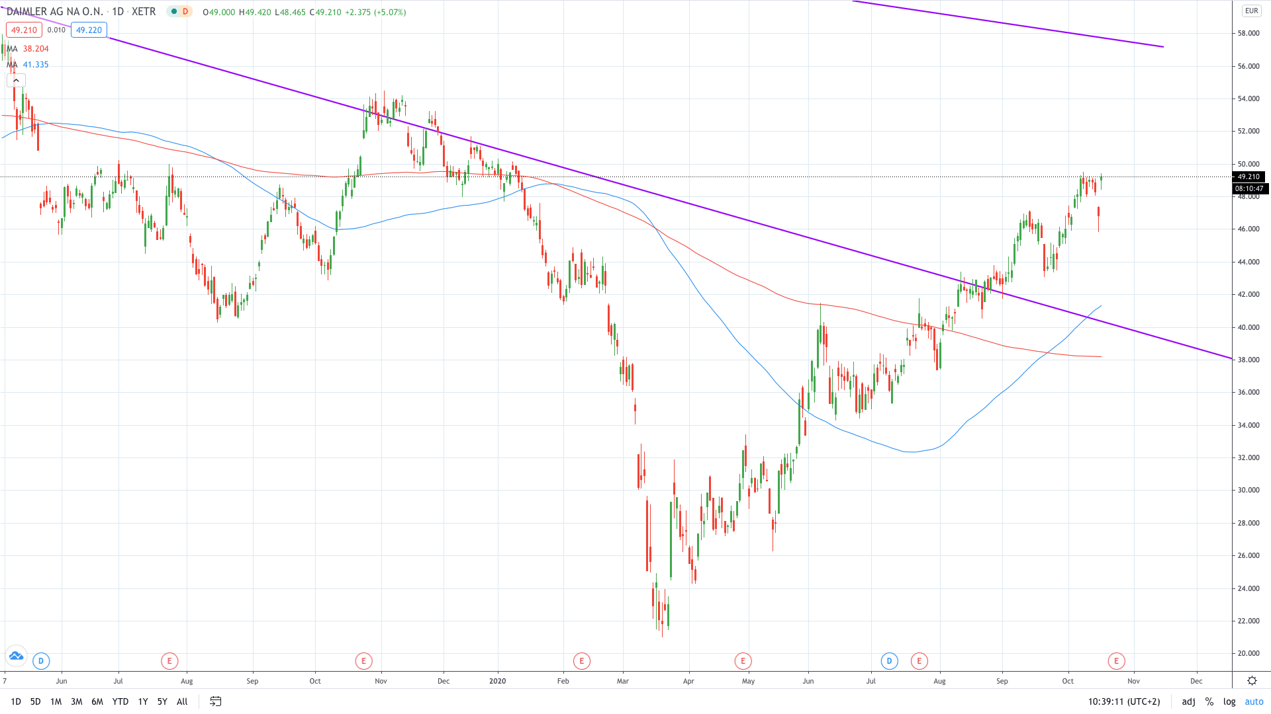Open earnings marker near May 2020

click(743, 660)
